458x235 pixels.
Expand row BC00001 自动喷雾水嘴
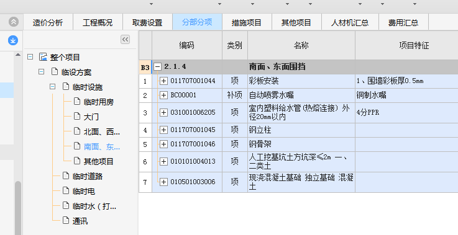pos(163,95)
